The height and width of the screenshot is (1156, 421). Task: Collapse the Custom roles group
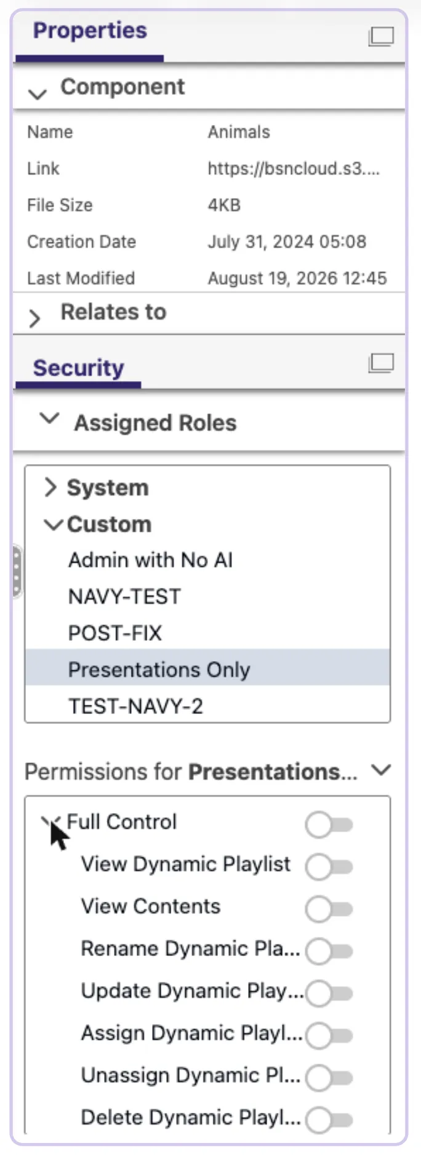coord(54,525)
